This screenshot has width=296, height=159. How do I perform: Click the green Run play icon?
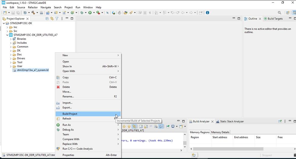coord(90,13)
